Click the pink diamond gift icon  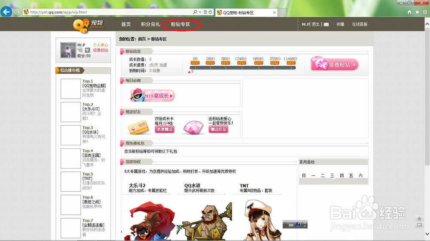click(193, 127)
